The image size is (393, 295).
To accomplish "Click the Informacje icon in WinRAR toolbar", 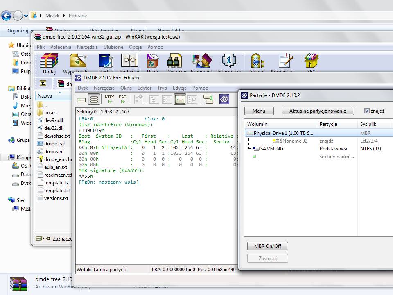I will click(229, 61).
